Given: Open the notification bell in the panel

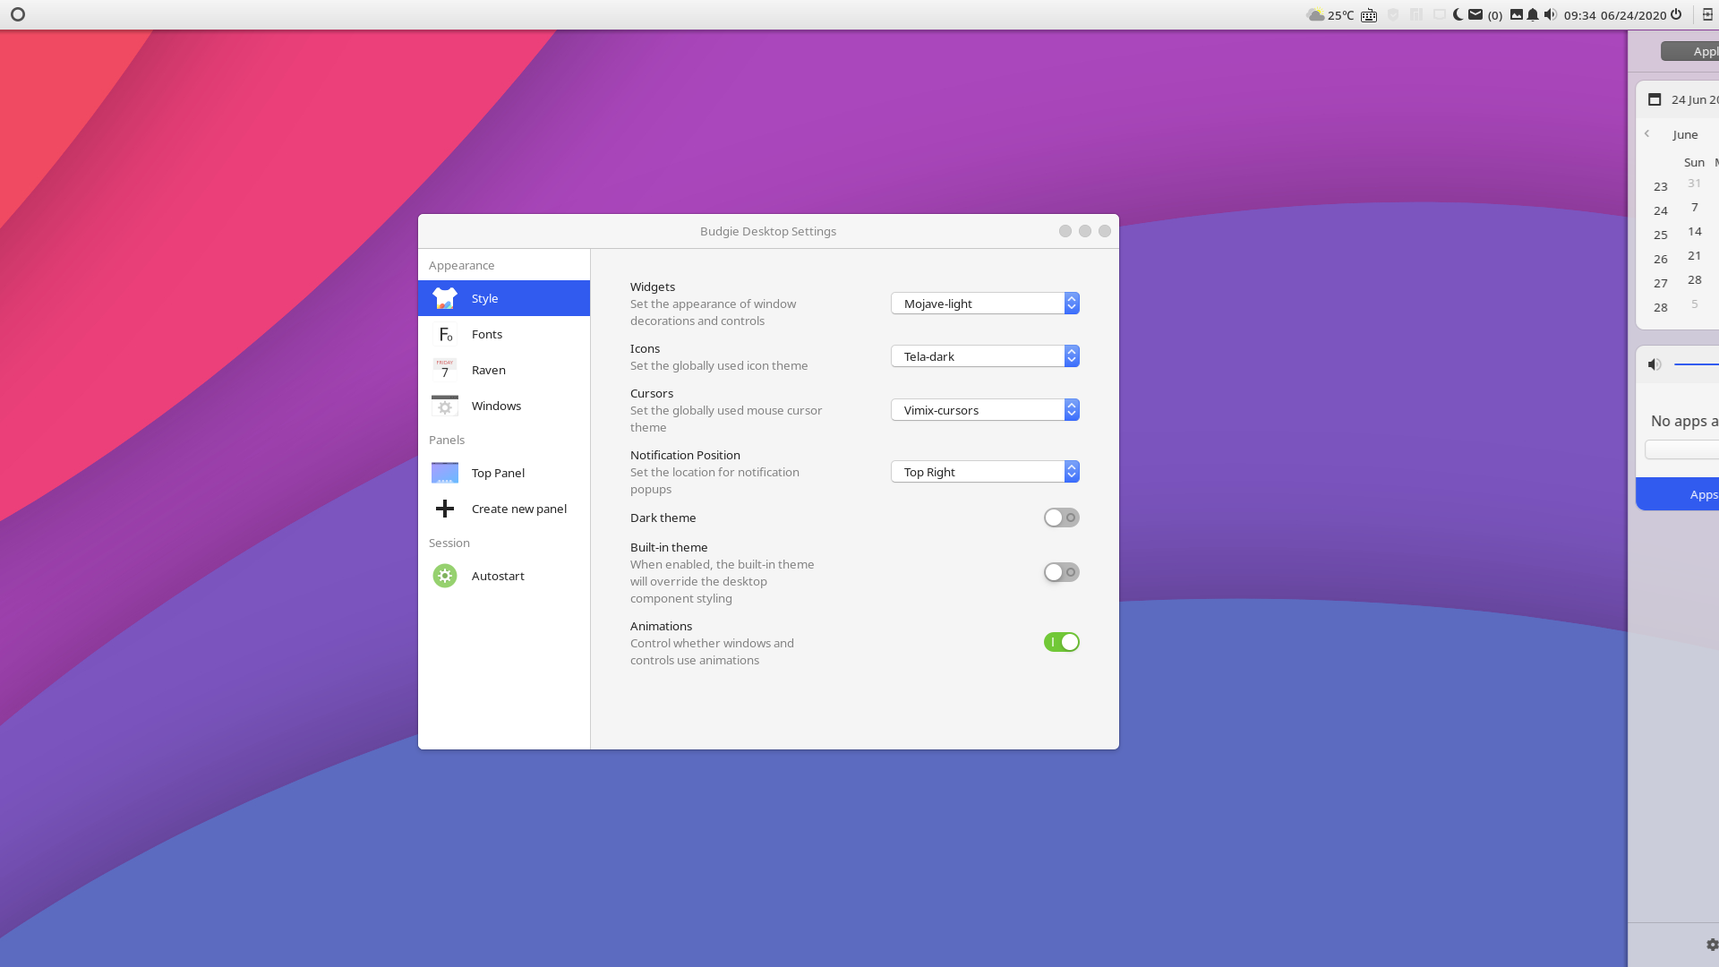Looking at the screenshot, I should (x=1533, y=15).
